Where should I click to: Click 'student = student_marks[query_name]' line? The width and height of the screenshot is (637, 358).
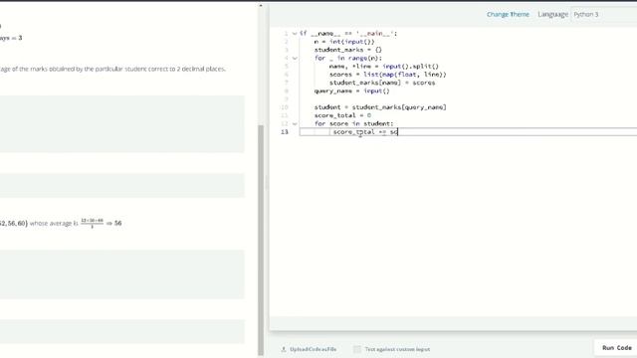[x=380, y=107]
